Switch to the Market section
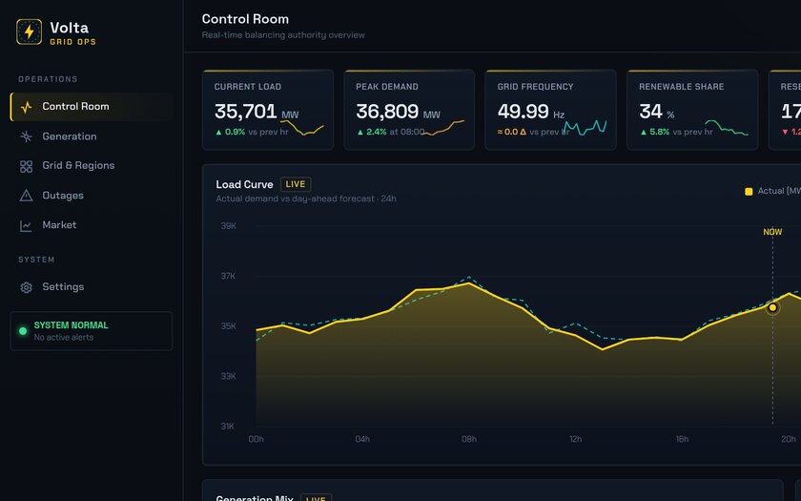Viewport: 801px width, 501px height. pos(92,225)
